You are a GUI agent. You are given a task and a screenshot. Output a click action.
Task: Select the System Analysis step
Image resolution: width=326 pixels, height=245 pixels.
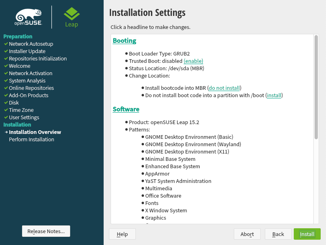click(x=27, y=80)
